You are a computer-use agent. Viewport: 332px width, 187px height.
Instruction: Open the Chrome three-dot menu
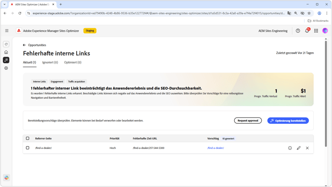tap(327, 13)
